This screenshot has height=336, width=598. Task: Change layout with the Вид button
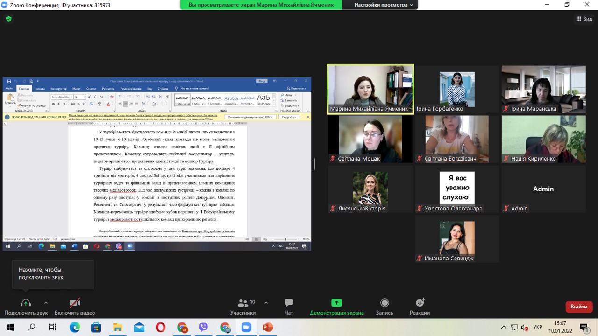pyautogui.click(x=584, y=19)
